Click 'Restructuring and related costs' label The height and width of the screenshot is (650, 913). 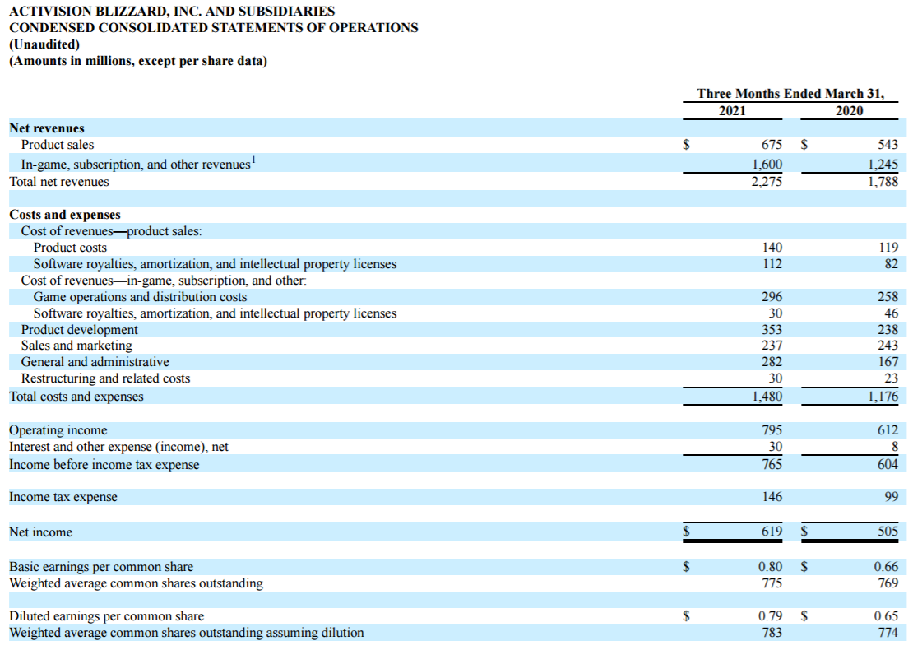105,378
